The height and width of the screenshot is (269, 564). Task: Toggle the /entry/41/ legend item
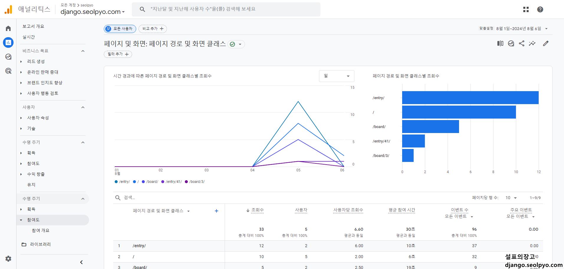(172, 182)
